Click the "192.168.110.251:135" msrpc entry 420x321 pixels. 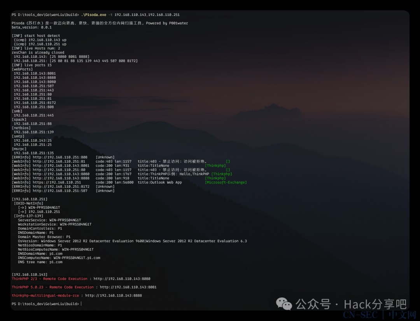click(34, 153)
